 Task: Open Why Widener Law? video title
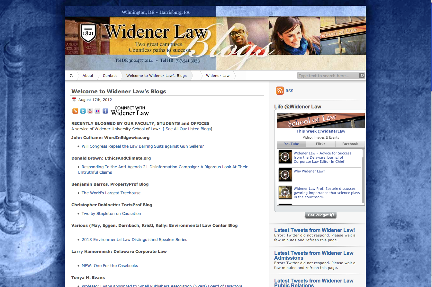tap(309, 171)
